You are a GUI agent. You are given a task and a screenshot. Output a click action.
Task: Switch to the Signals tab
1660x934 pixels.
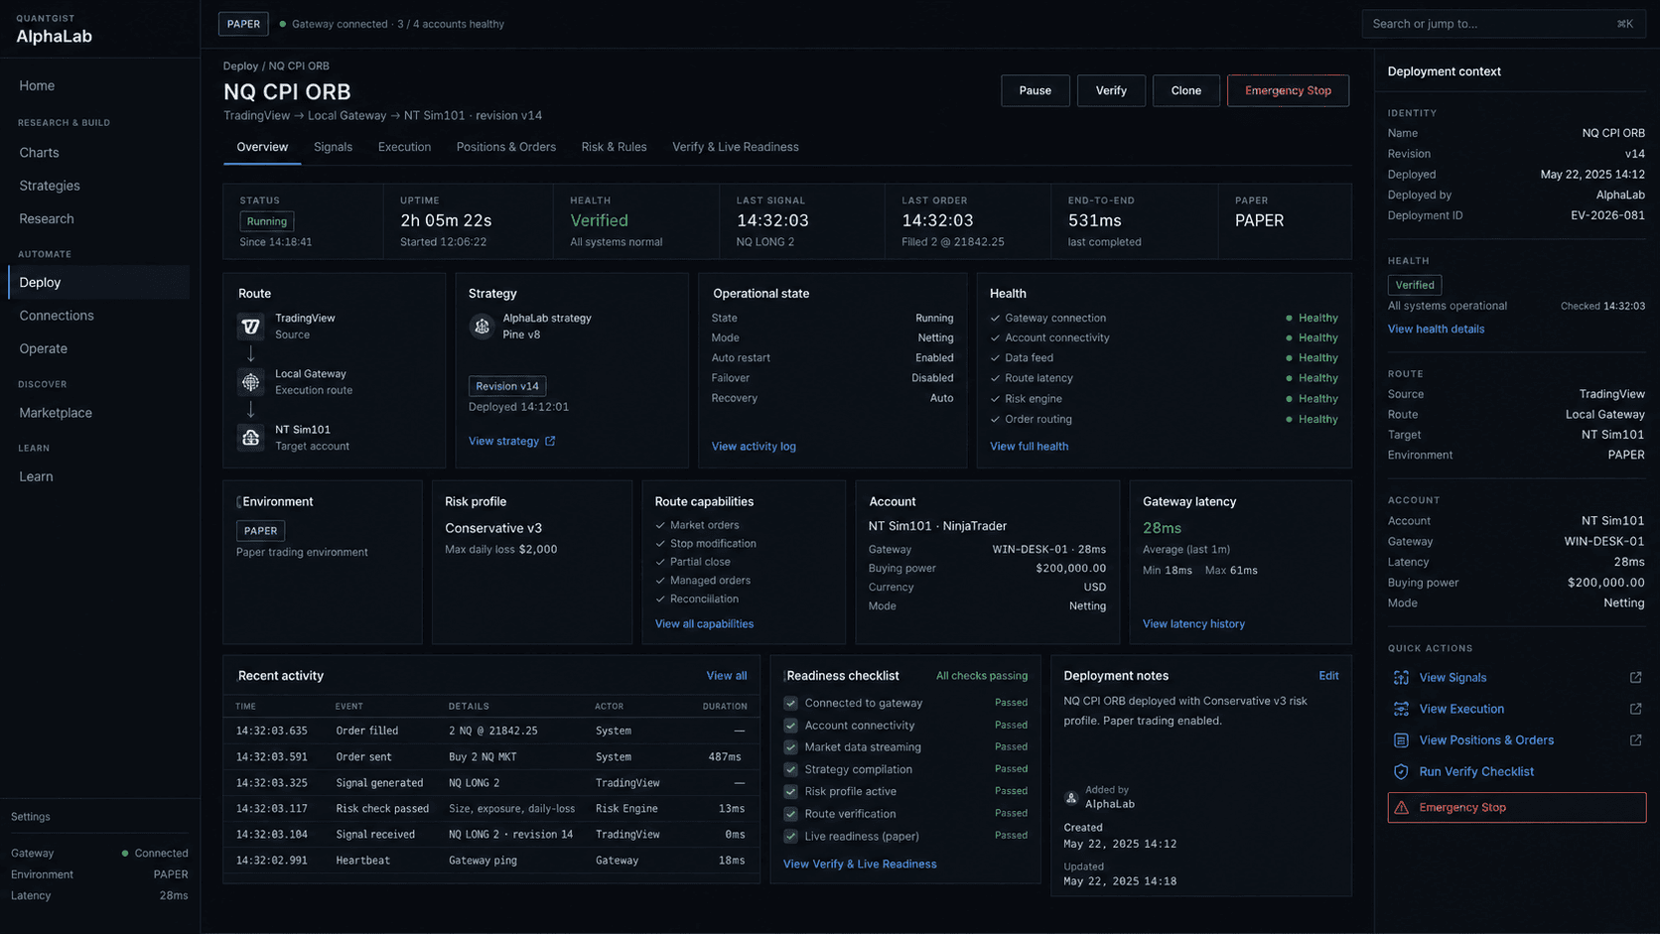tap(333, 147)
